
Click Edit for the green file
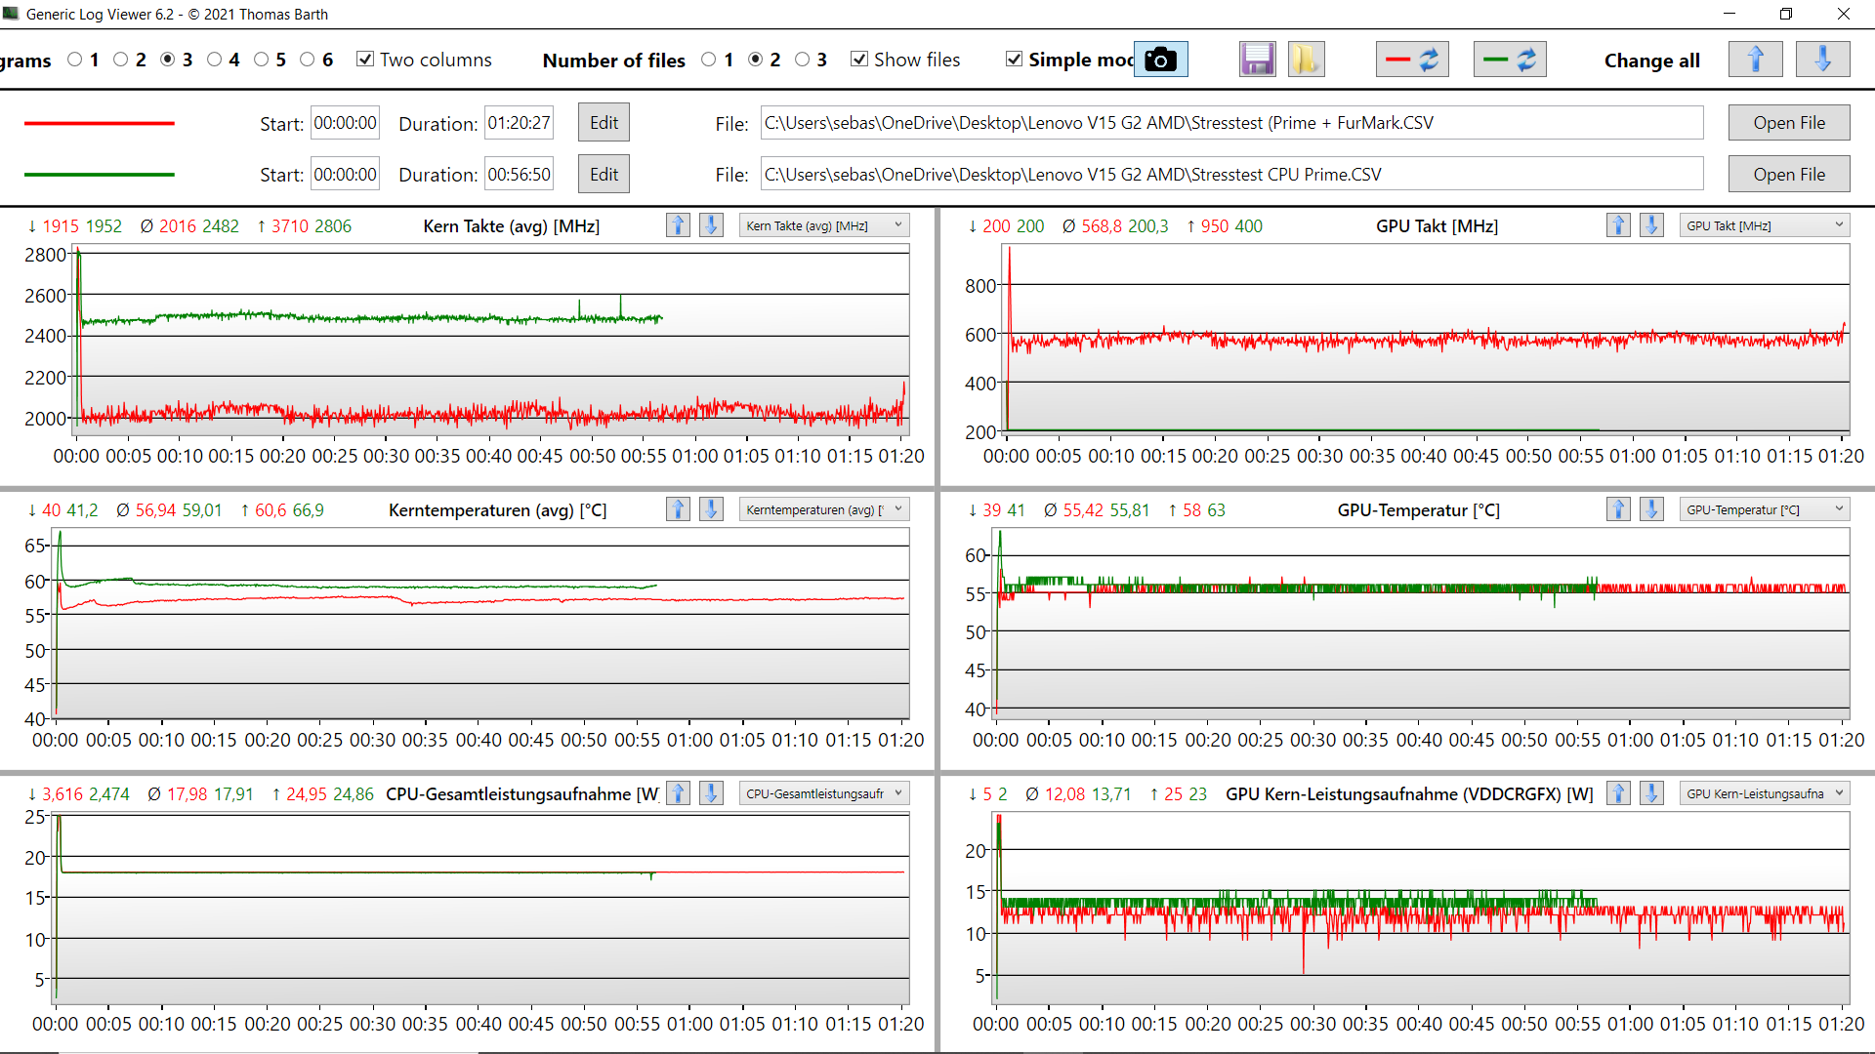tap(604, 175)
